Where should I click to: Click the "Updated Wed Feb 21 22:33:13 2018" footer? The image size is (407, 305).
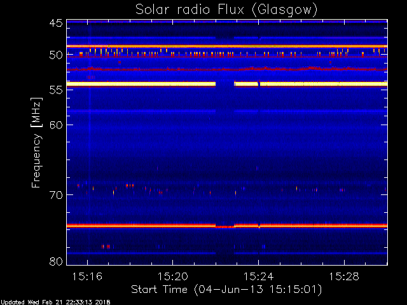point(55,302)
